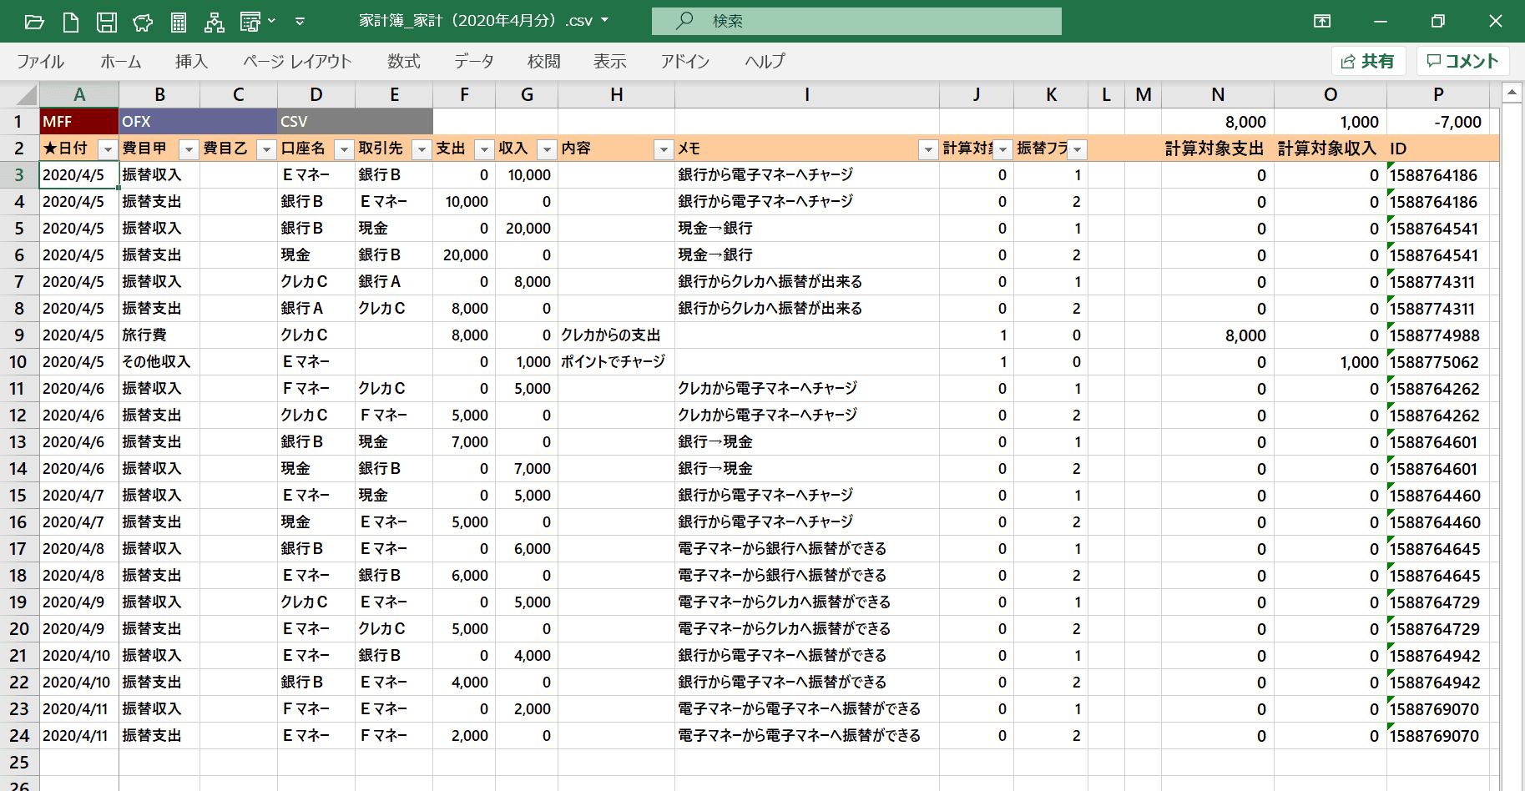This screenshot has width=1525, height=791.
Task: Click the select-all corner of the sheet
Action: click(x=19, y=94)
